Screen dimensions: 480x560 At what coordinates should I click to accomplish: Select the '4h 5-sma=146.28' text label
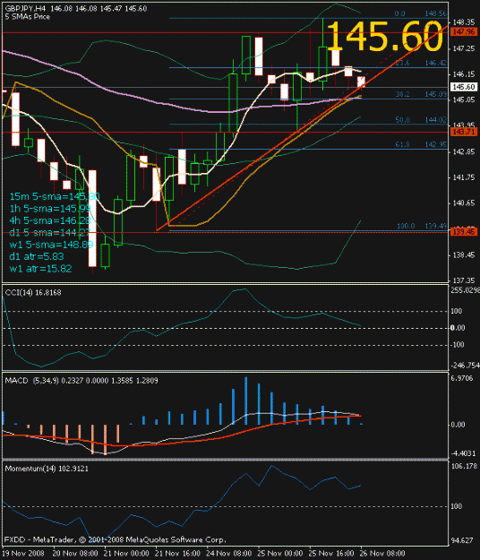coord(50,220)
